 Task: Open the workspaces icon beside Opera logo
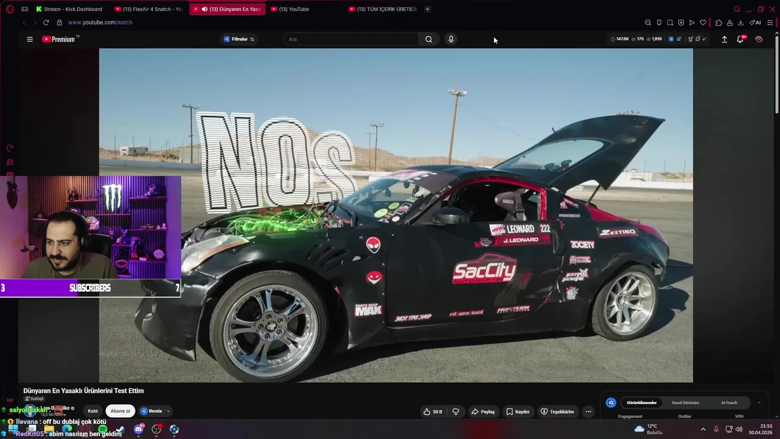click(x=25, y=9)
